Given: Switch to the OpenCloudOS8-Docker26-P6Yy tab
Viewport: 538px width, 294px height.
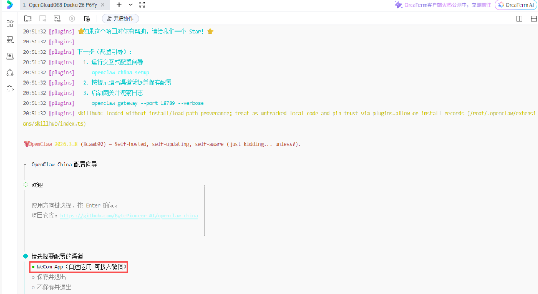Looking at the screenshot, I should pos(60,5).
